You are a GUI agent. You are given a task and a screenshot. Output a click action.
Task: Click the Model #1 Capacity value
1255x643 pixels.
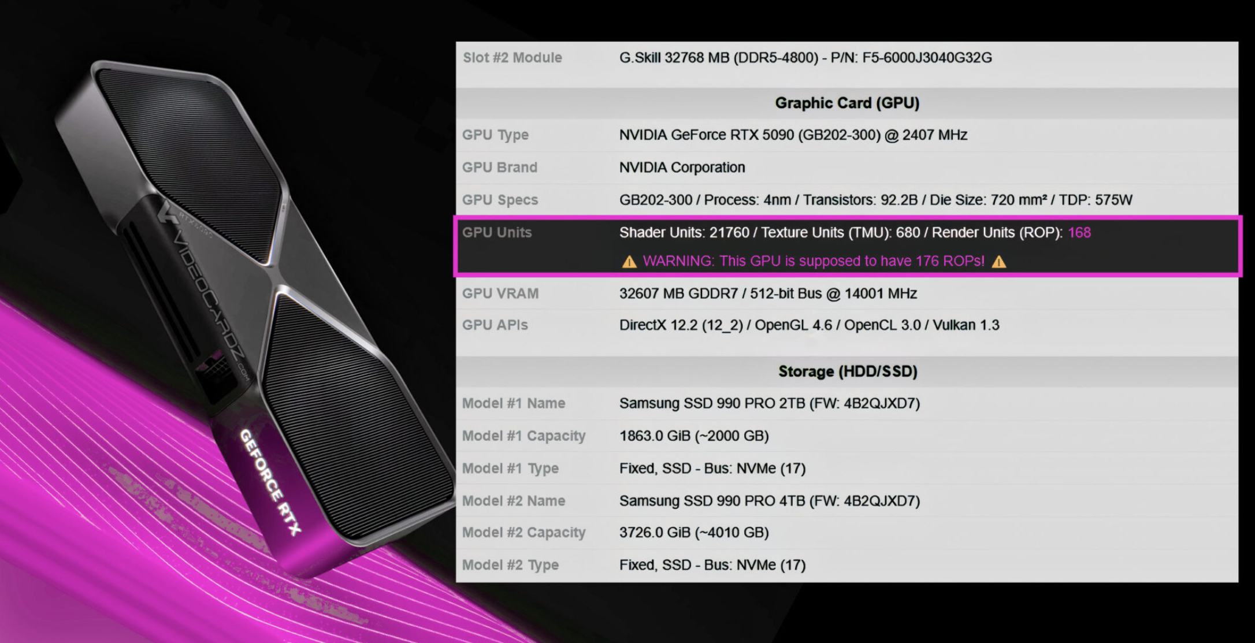693,436
